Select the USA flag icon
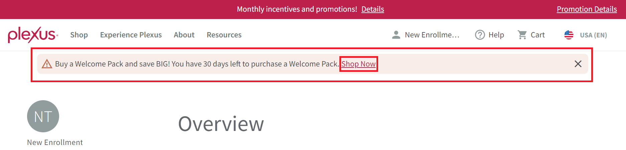 [569, 35]
